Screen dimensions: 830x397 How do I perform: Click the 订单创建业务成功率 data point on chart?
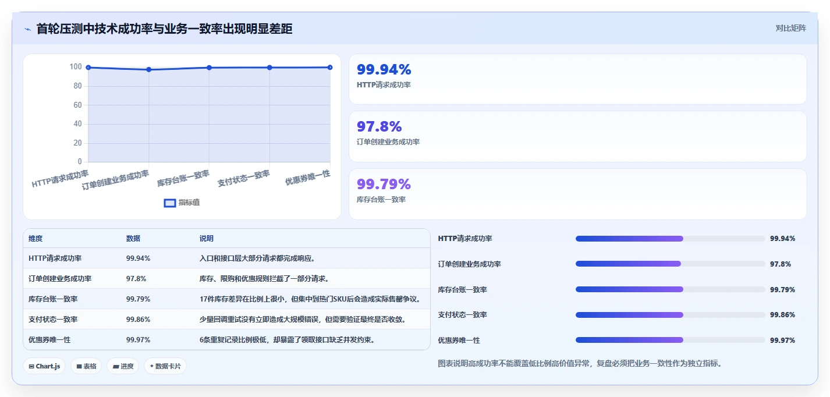(x=149, y=70)
